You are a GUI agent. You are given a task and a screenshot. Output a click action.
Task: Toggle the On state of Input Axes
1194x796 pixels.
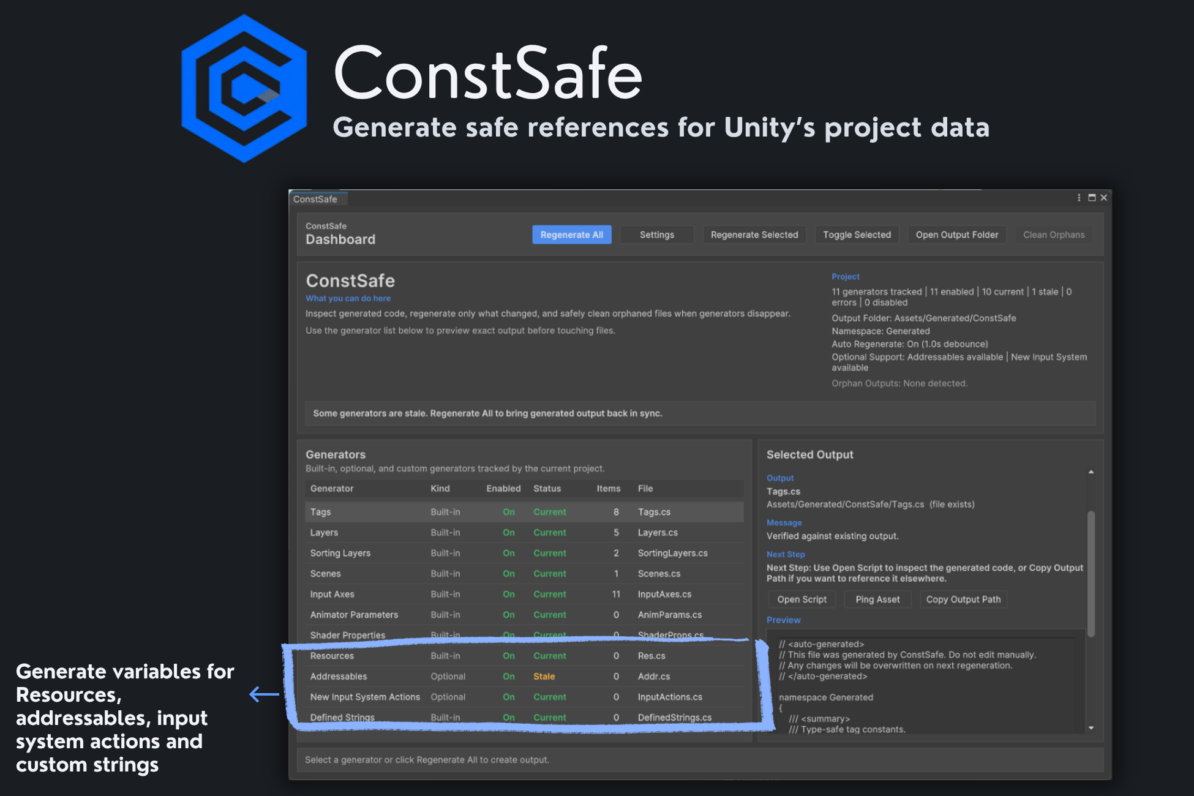tap(509, 594)
